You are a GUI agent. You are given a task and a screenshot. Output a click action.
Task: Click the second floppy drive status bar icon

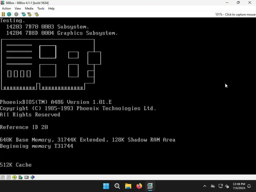[8, 177]
